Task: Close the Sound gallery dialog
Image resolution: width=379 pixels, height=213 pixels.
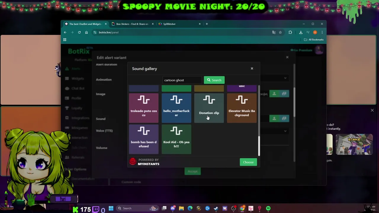Action: 252,69
